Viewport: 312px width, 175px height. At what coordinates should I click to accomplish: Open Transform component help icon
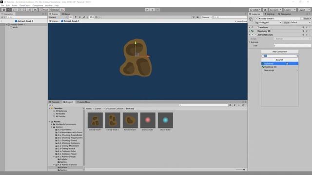coord(303,27)
